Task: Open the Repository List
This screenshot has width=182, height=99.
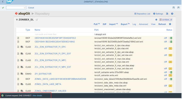Action: [x=142, y=14]
